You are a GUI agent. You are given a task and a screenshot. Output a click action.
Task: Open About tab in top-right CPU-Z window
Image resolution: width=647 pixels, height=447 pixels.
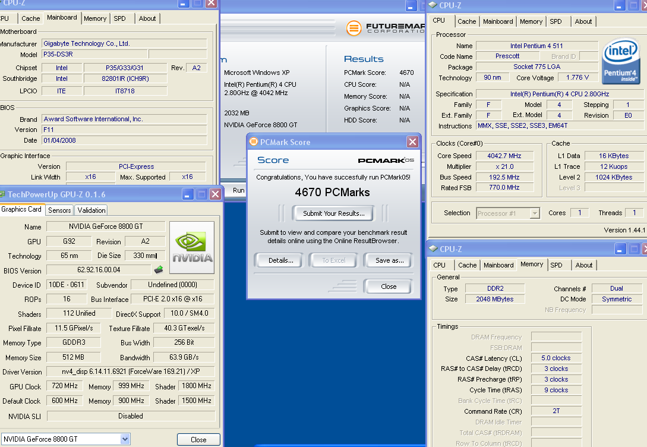(583, 21)
